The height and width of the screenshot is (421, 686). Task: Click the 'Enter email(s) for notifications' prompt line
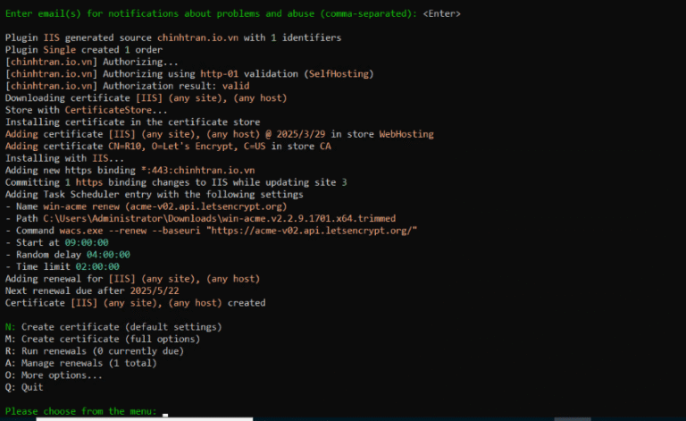point(233,13)
